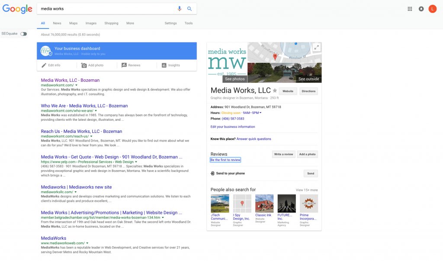This screenshot has width=443, height=261.
Task: Select the All results tab
Action: pyautogui.click(x=43, y=23)
